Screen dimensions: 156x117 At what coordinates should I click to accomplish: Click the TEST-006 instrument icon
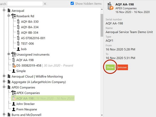(x=18, y=43)
